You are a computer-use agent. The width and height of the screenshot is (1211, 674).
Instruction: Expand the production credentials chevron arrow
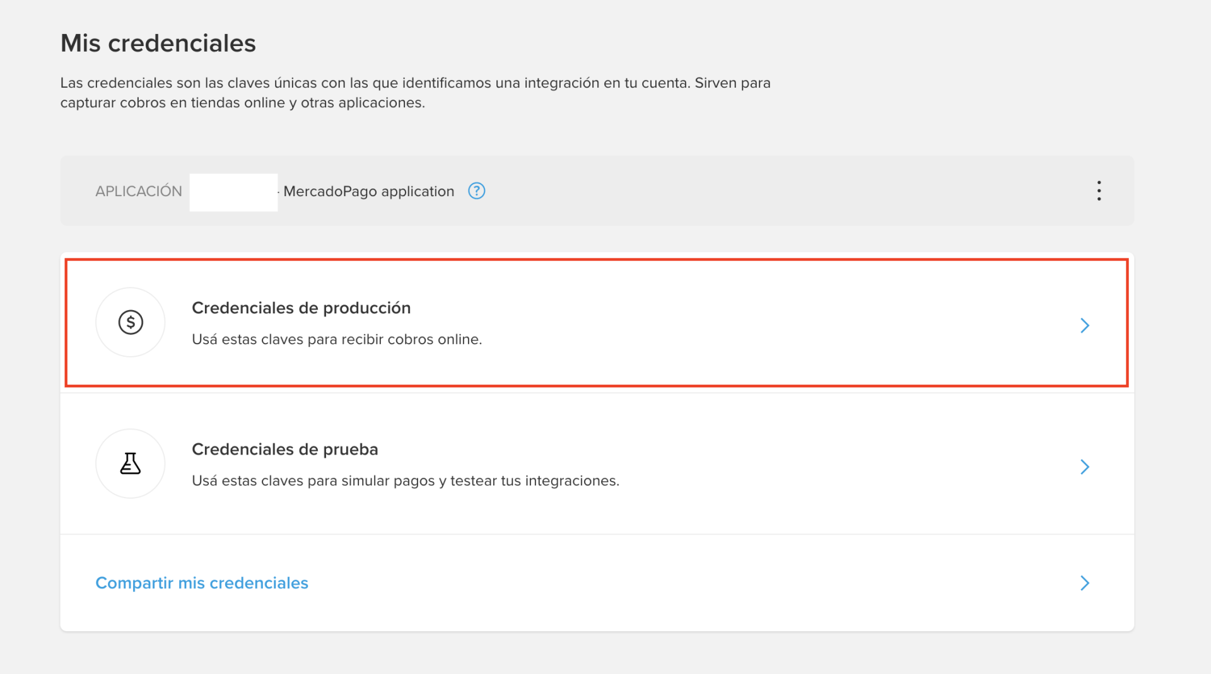point(1084,325)
